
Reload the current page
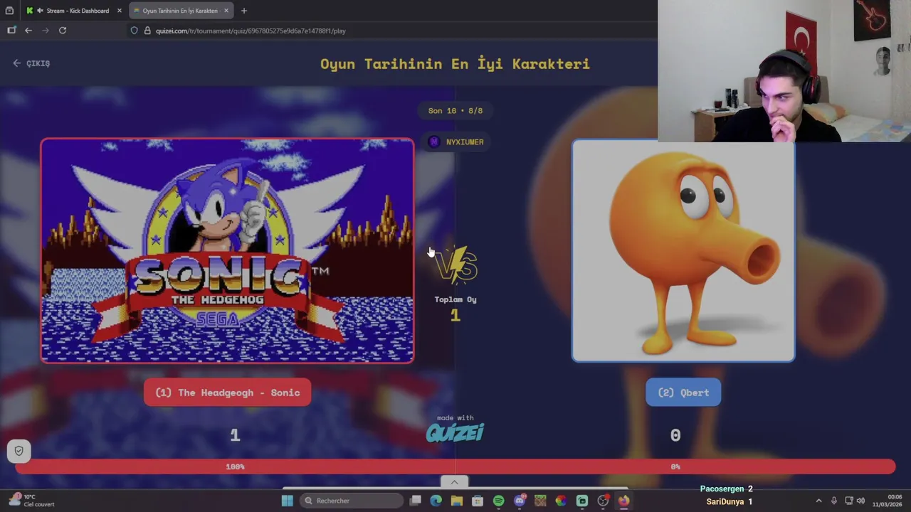coord(63,31)
